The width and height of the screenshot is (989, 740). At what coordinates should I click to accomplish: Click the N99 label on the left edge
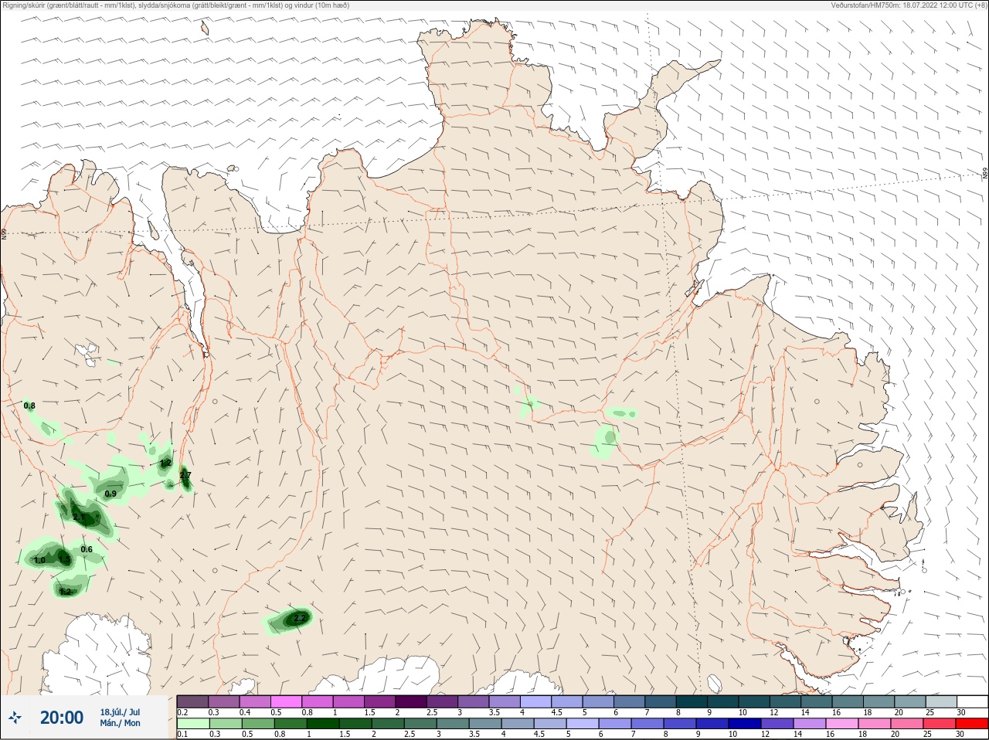point(4,233)
